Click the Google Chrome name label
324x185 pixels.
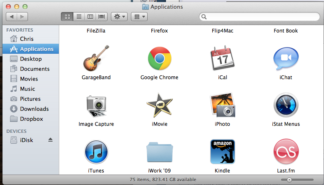(159, 77)
